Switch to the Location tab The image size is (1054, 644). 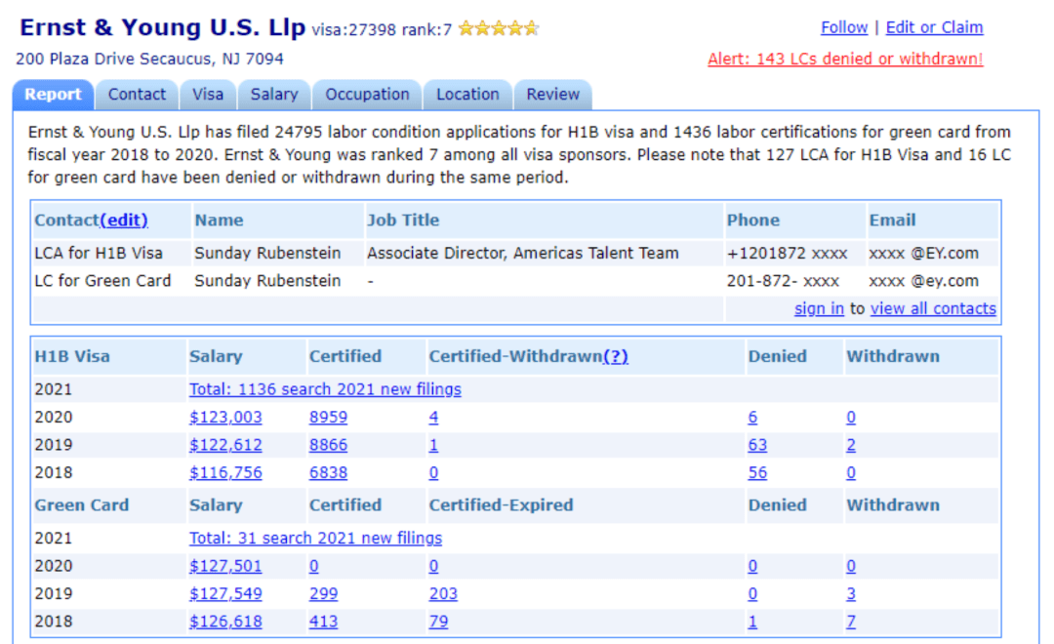click(x=467, y=94)
